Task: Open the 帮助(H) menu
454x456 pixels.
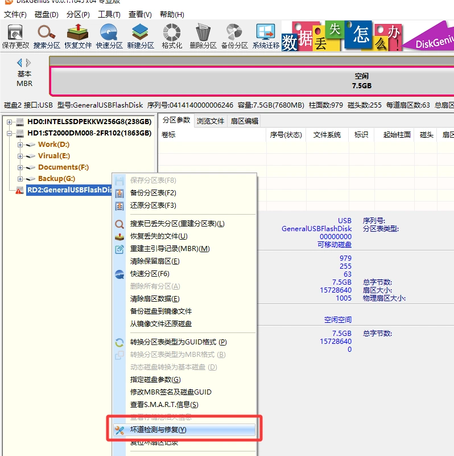Action: click(x=172, y=15)
